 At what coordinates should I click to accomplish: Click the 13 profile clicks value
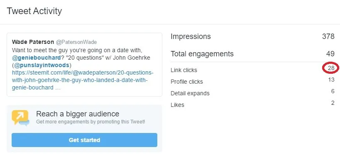click(x=331, y=80)
